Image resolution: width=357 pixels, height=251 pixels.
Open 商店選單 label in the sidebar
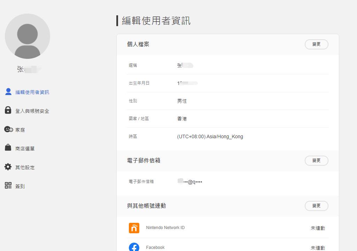[25, 149]
